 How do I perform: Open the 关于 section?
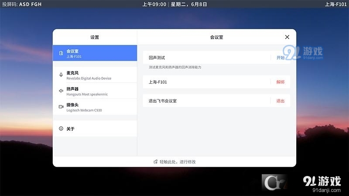95,128
